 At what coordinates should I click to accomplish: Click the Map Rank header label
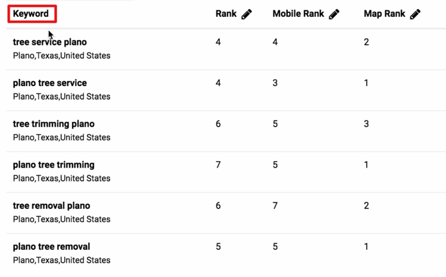tap(384, 14)
